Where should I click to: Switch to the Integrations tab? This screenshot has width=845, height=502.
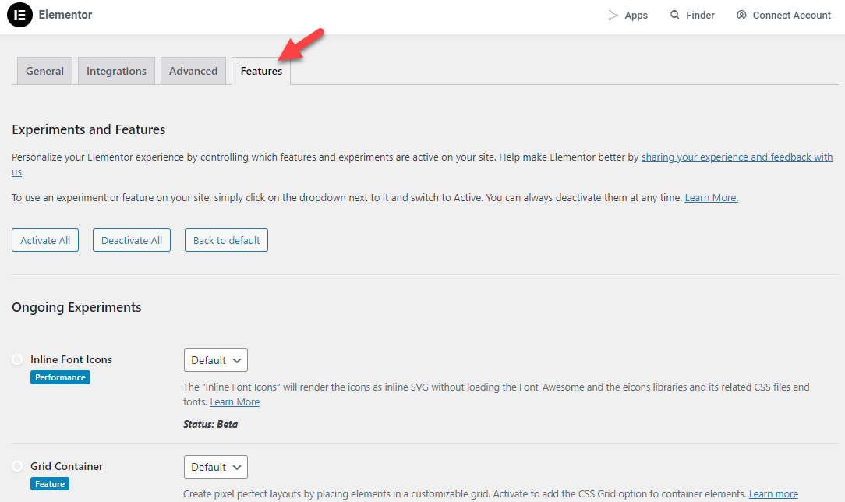click(x=116, y=71)
